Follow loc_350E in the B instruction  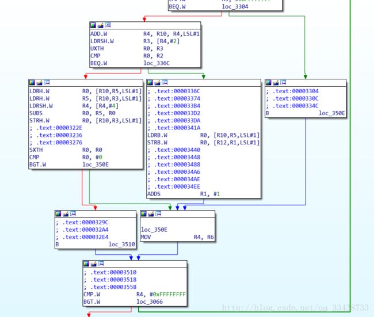tap(332, 113)
